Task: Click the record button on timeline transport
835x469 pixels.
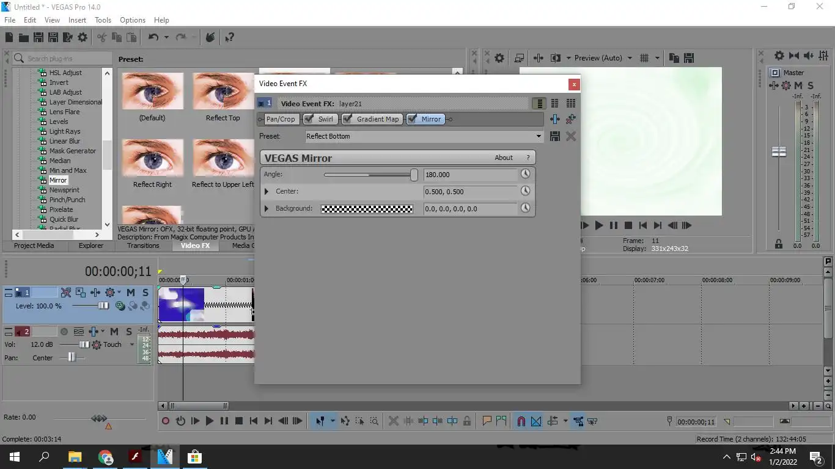Action: tap(166, 421)
